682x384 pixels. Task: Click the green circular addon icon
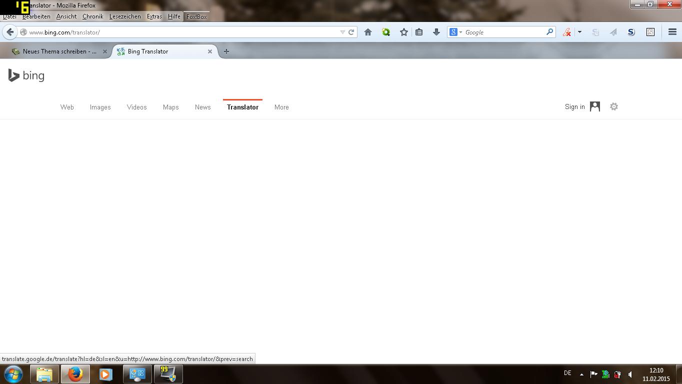coord(386,32)
